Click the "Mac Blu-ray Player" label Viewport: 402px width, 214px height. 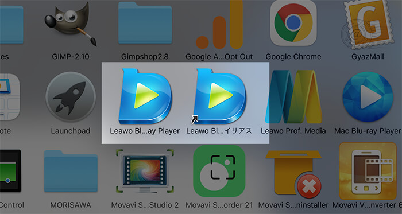[368, 131]
